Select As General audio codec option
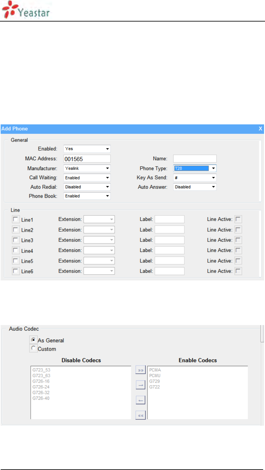 pyautogui.click(x=33, y=340)
